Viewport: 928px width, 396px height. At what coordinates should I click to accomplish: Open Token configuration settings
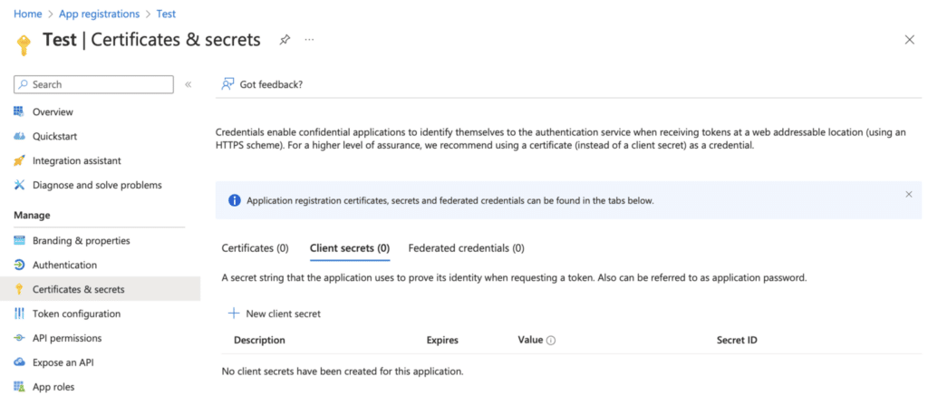(76, 314)
